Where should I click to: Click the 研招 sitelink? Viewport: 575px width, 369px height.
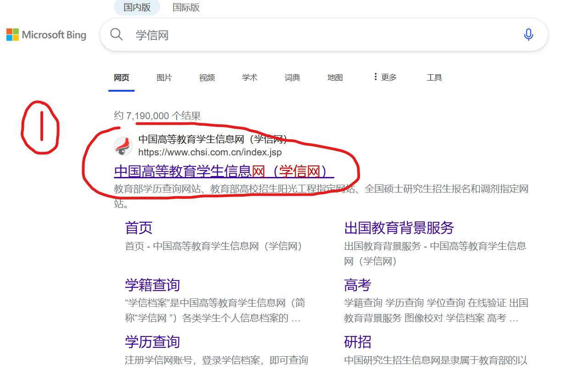[357, 342]
